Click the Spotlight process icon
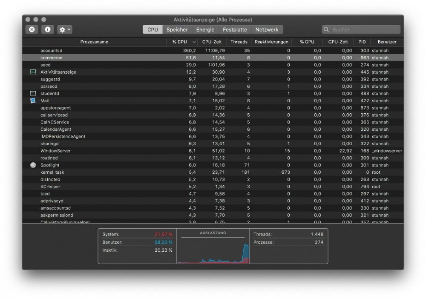The width and height of the screenshot is (426, 299). coord(33,165)
